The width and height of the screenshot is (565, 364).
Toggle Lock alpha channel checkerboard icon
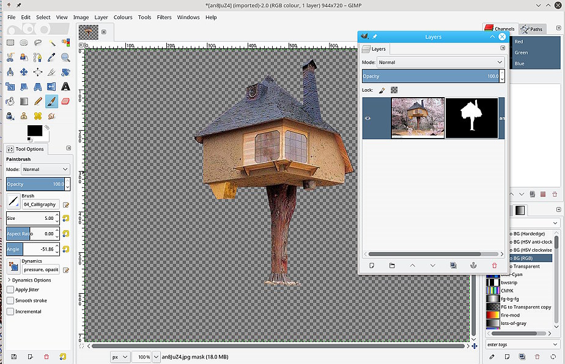pos(394,90)
